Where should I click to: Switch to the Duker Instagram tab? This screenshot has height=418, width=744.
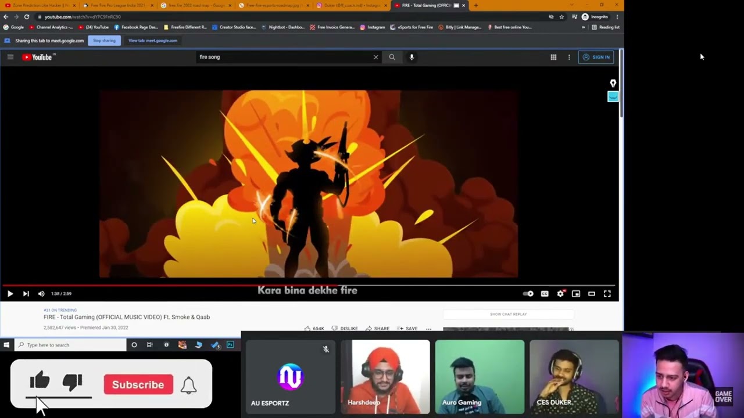point(352,5)
